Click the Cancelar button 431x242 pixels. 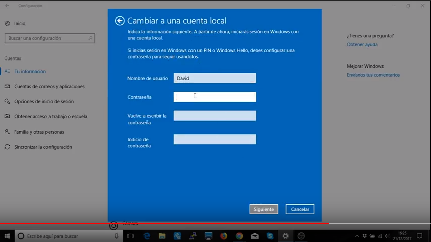tap(300, 209)
